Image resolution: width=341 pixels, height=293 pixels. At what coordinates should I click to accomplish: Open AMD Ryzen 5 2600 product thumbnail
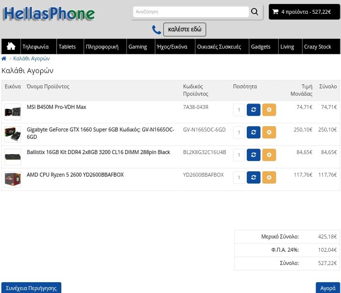(13, 180)
